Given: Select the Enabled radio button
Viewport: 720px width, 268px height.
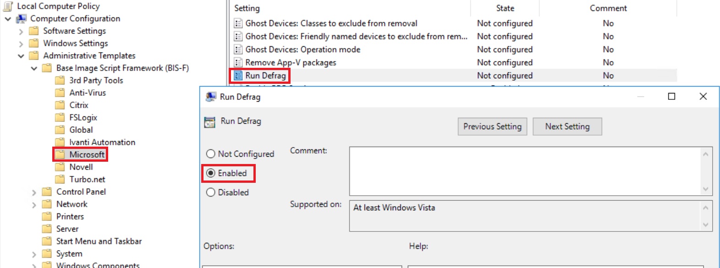Looking at the screenshot, I should 211,173.
